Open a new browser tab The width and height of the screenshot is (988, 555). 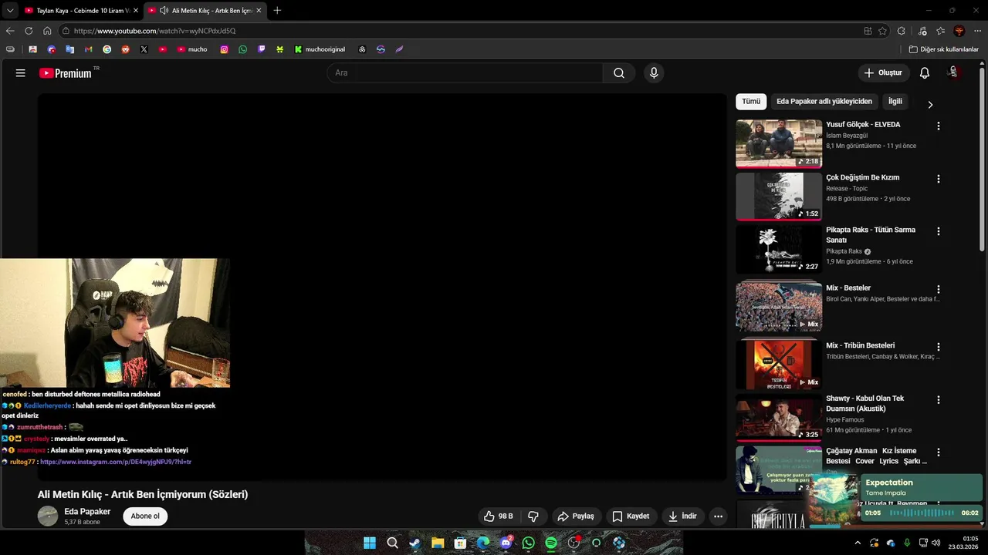pos(277,11)
